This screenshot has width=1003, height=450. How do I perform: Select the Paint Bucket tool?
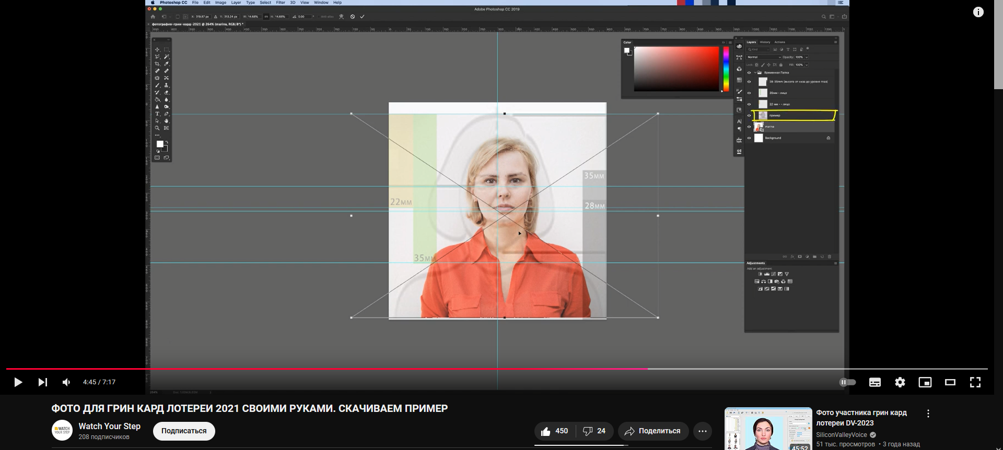157,99
